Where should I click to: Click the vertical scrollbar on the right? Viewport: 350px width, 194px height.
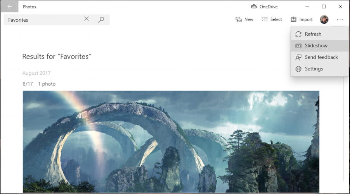[345, 129]
